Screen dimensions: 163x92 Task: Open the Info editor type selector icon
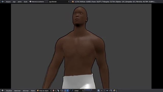(x=3, y=2)
